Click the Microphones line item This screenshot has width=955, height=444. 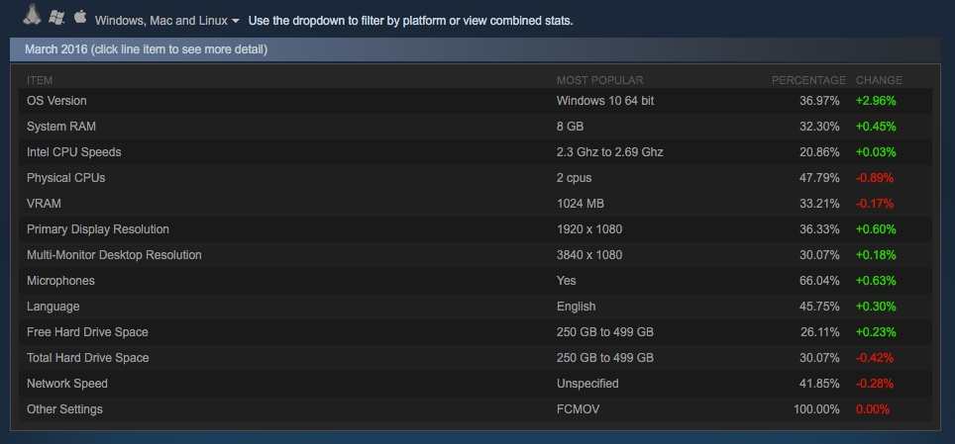[476, 281]
